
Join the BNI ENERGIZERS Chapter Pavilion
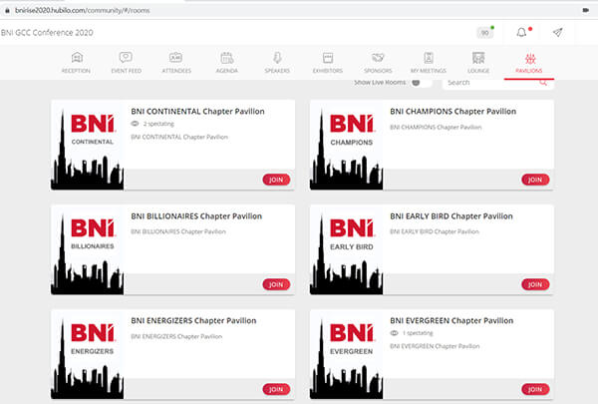(276, 389)
